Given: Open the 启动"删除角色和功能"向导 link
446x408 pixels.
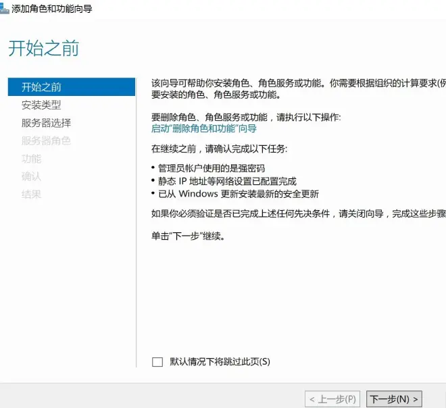Looking at the screenshot, I should pos(203,128).
